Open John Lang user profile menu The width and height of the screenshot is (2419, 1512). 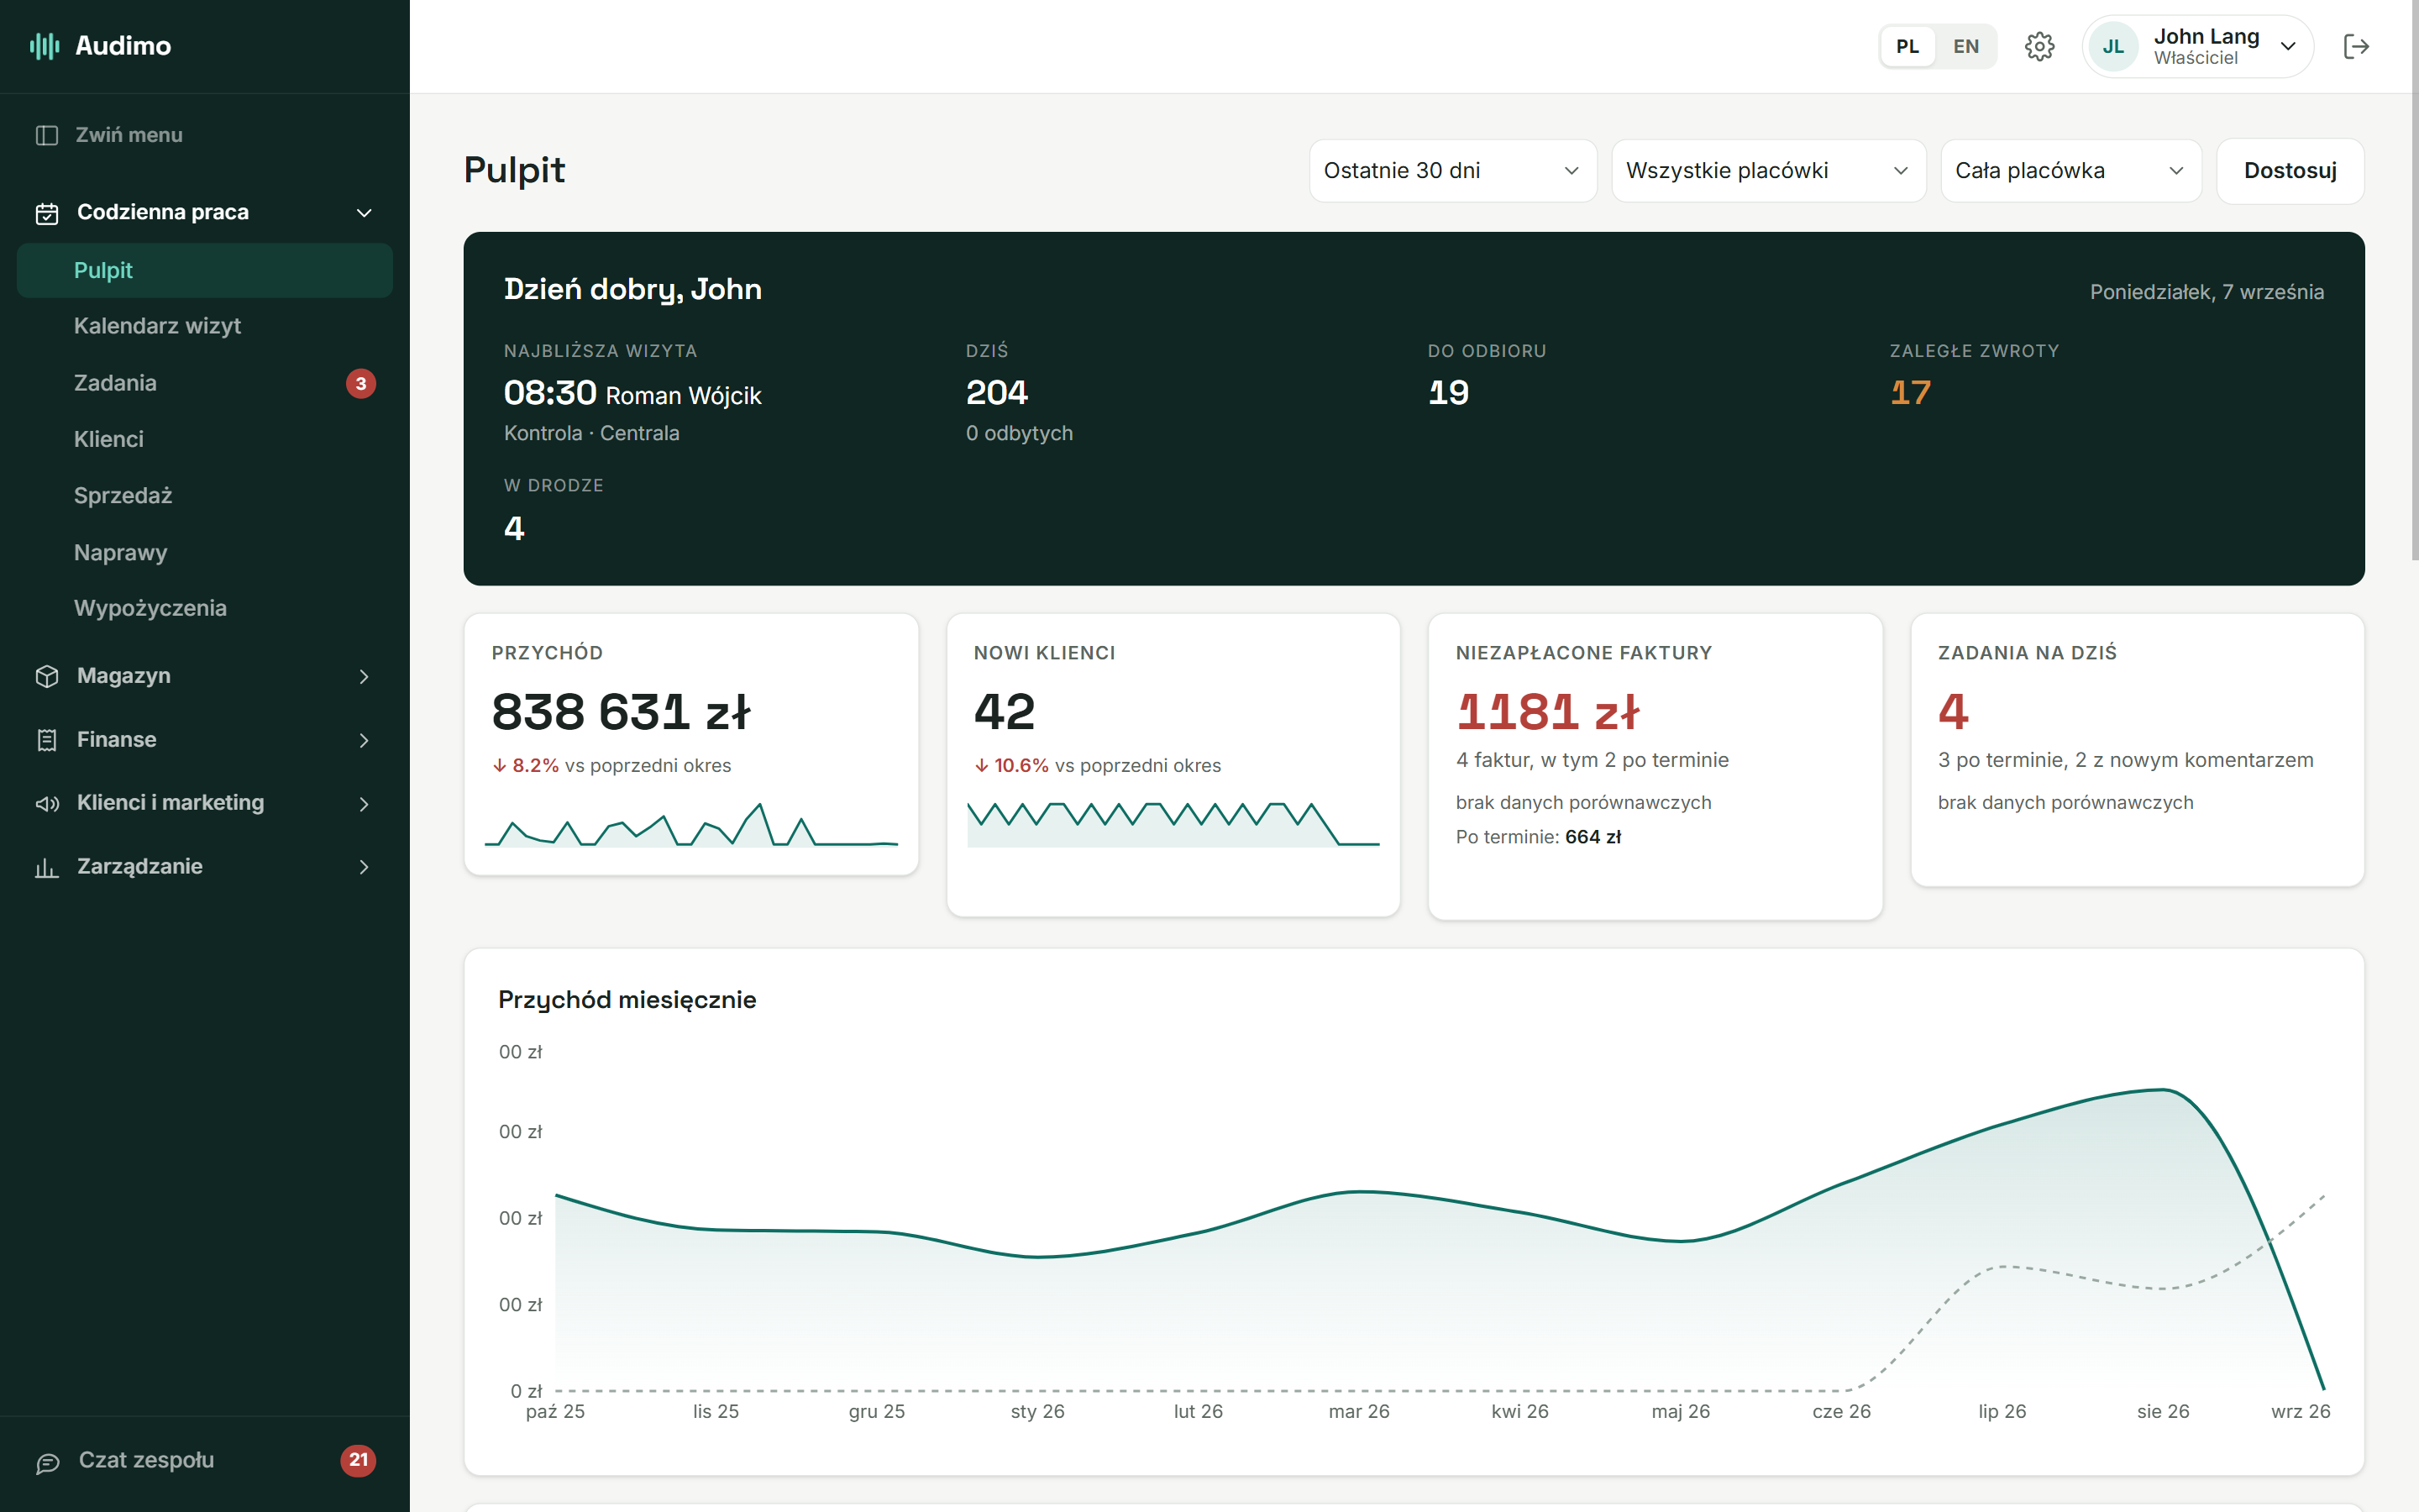[x=2197, y=46]
